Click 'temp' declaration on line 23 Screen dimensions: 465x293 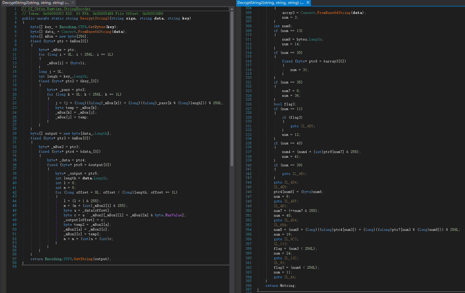tap(70, 108)
